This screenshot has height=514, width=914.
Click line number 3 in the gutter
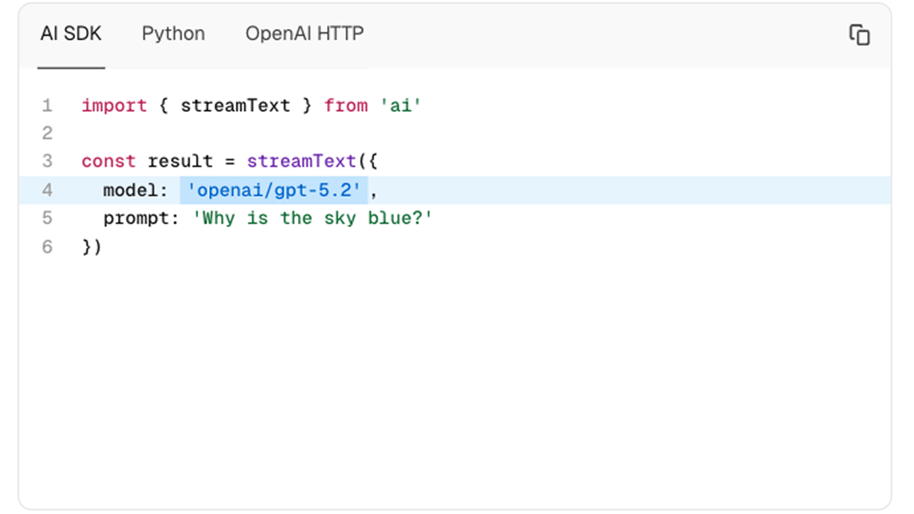click(x=47, y=161)
